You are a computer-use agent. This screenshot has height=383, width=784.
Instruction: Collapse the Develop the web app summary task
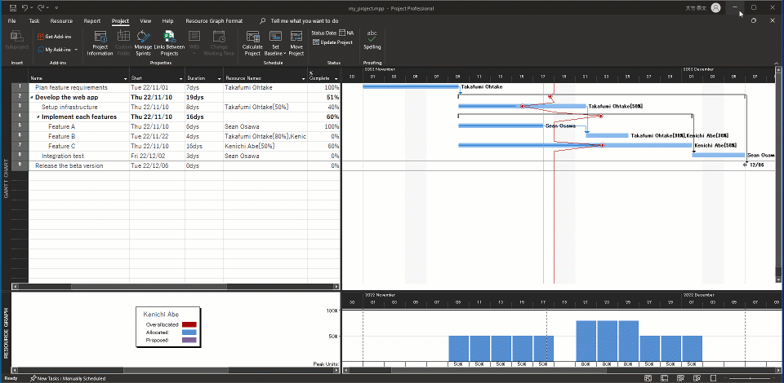pos(32,97)
